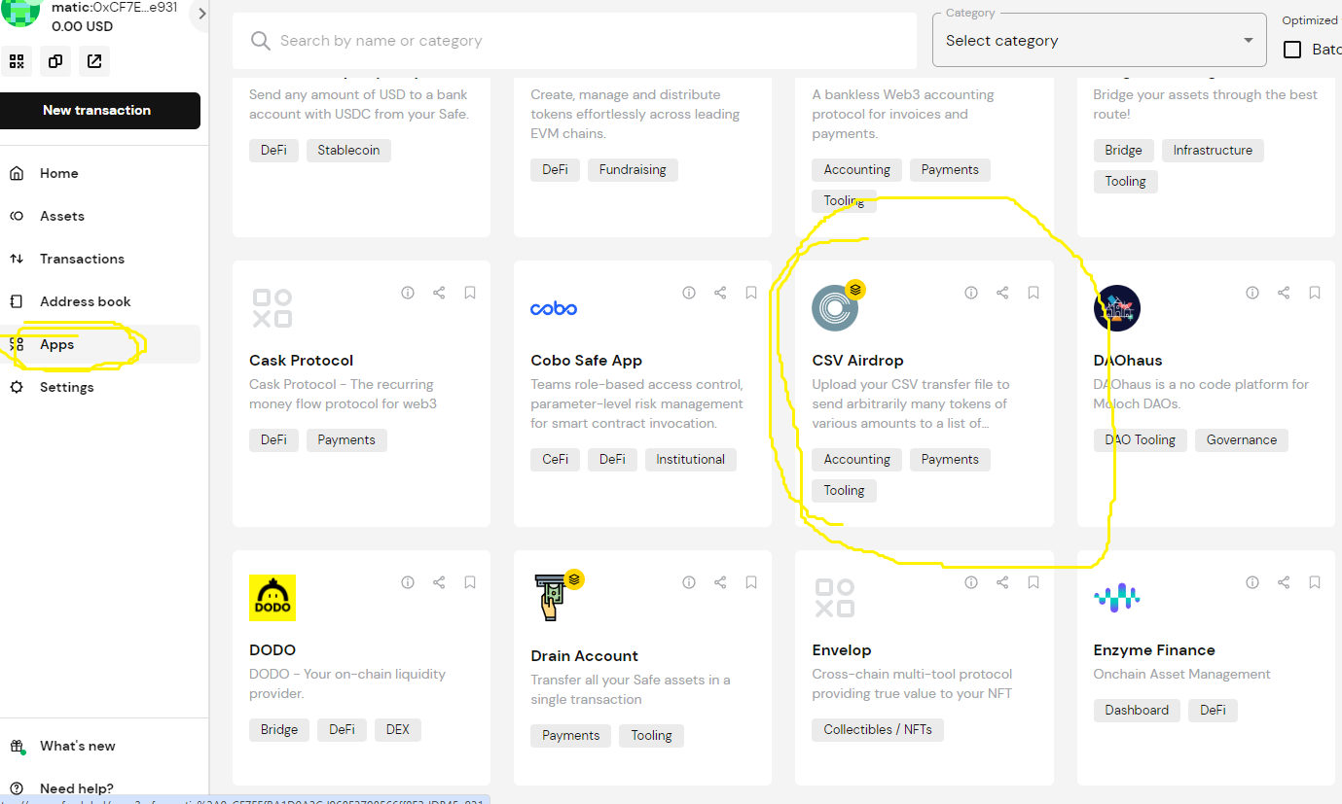Share the CSV Airdrop app
Image resolution: width=1342 pixels, height=804 pixels.
coord(1002,293)
